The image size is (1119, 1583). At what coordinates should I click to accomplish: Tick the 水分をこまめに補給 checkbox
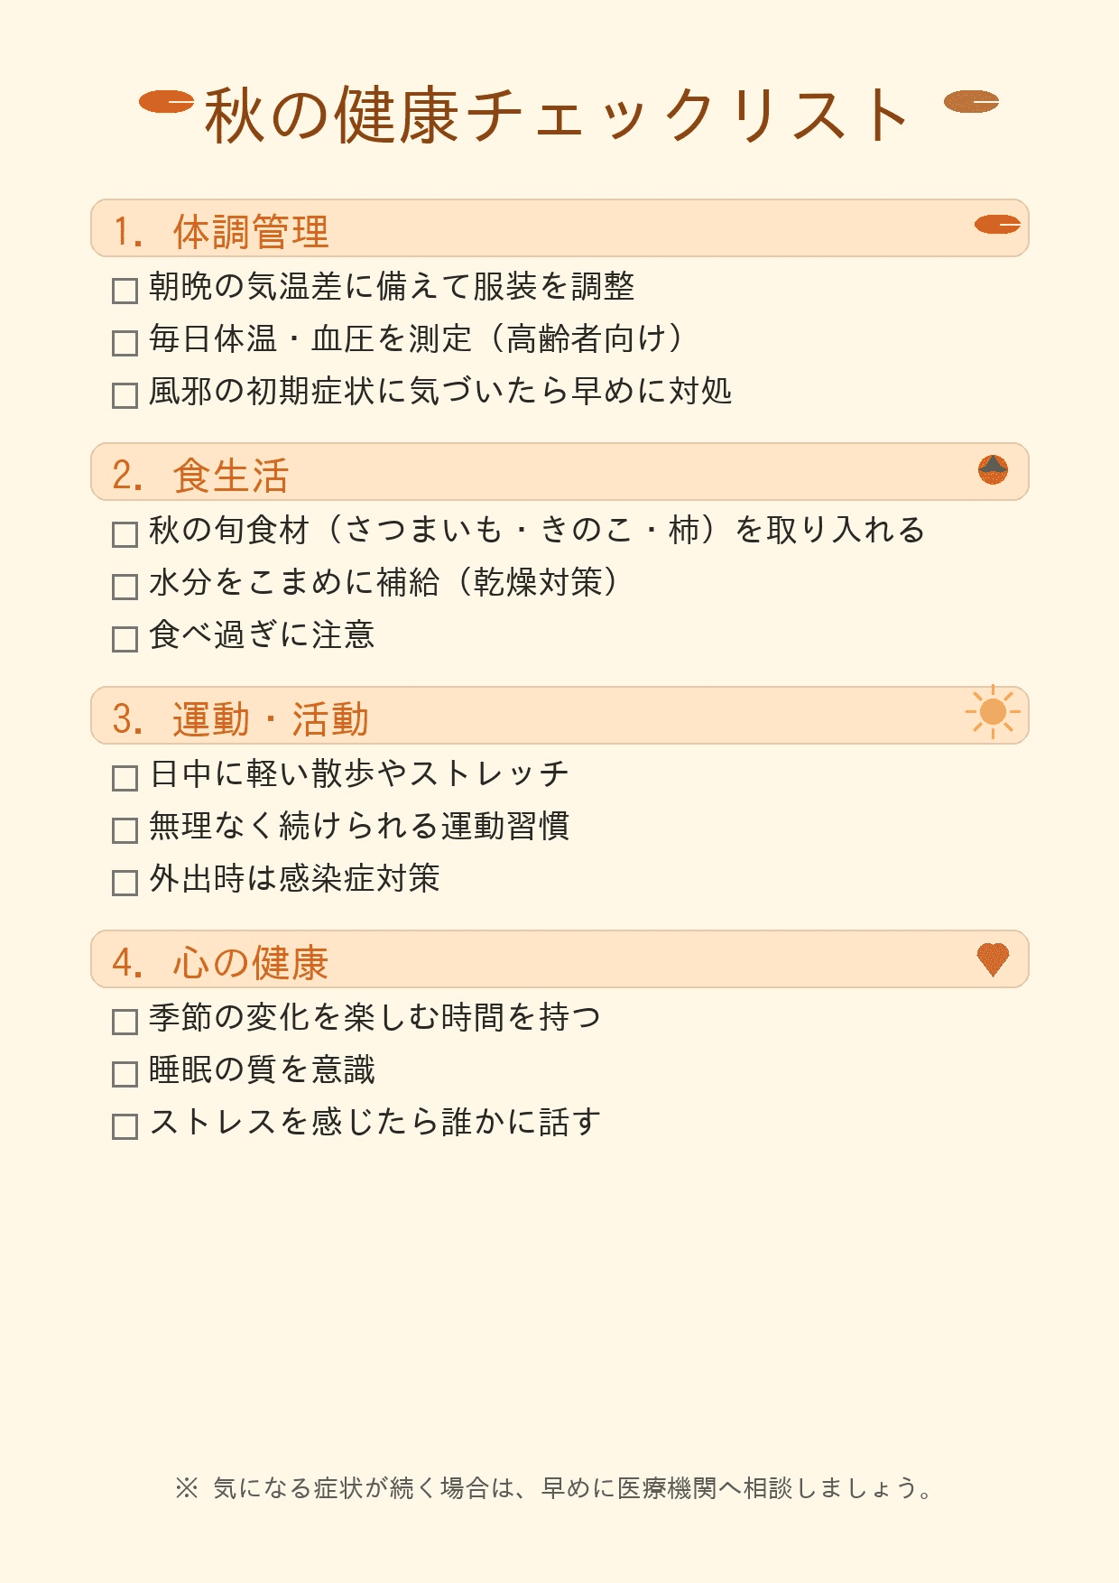[x=125, y=587]
